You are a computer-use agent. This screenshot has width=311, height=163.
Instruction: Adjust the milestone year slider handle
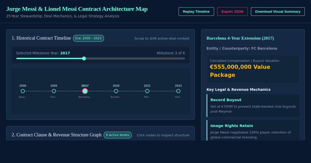(x=84, y=58)
